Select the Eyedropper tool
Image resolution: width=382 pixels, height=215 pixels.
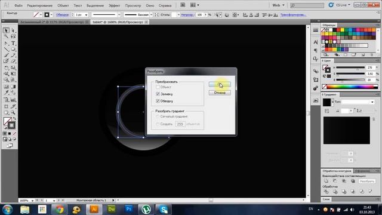point(6,93)
